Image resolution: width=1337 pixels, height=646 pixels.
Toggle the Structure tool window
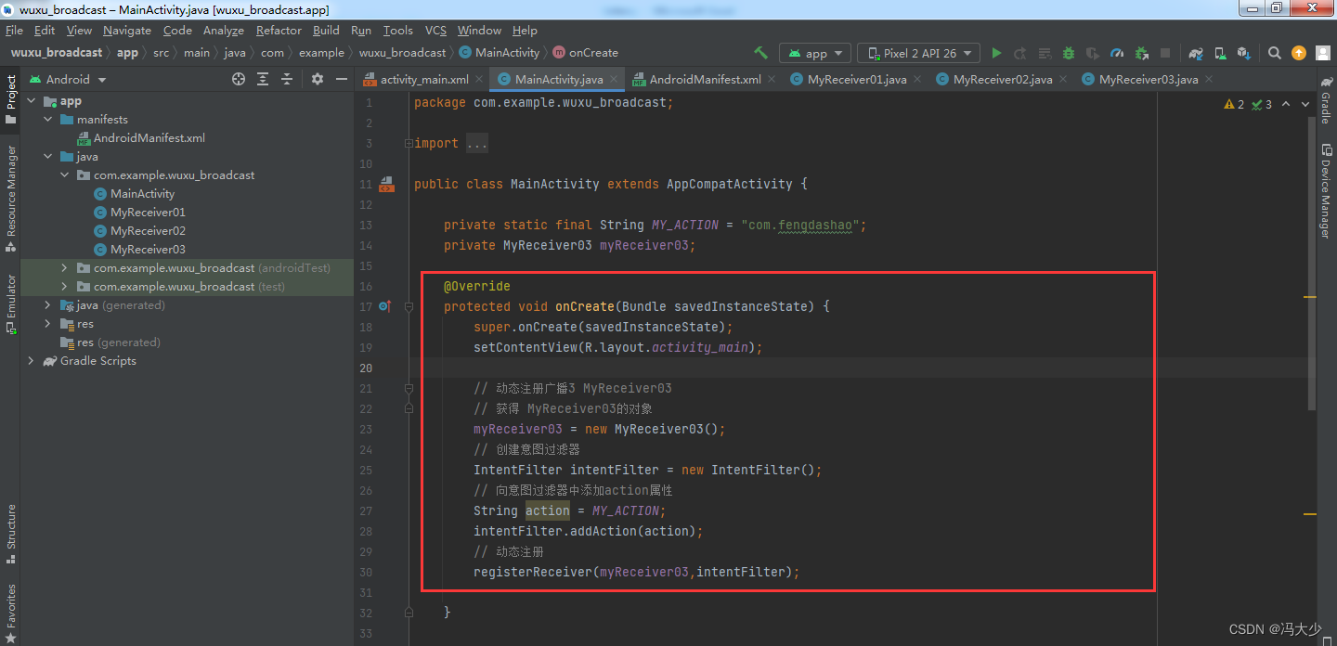[11, 533]
